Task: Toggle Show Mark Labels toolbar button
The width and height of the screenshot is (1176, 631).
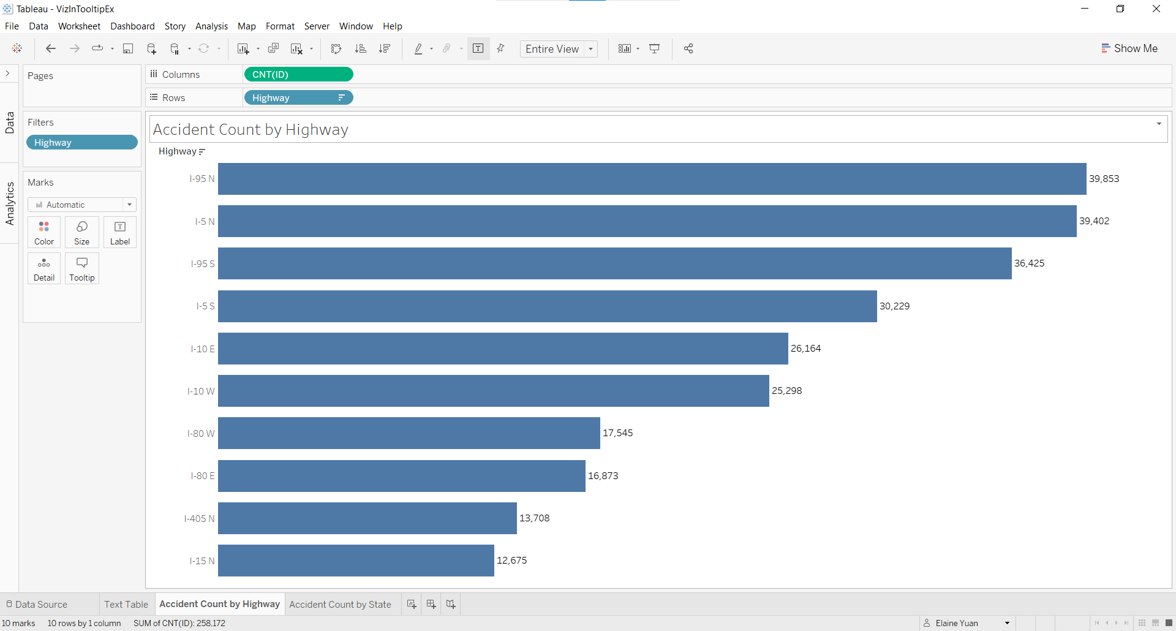Action: pos(478,49)
